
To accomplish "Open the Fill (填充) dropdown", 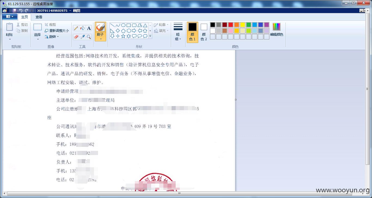I will [161, 31].
